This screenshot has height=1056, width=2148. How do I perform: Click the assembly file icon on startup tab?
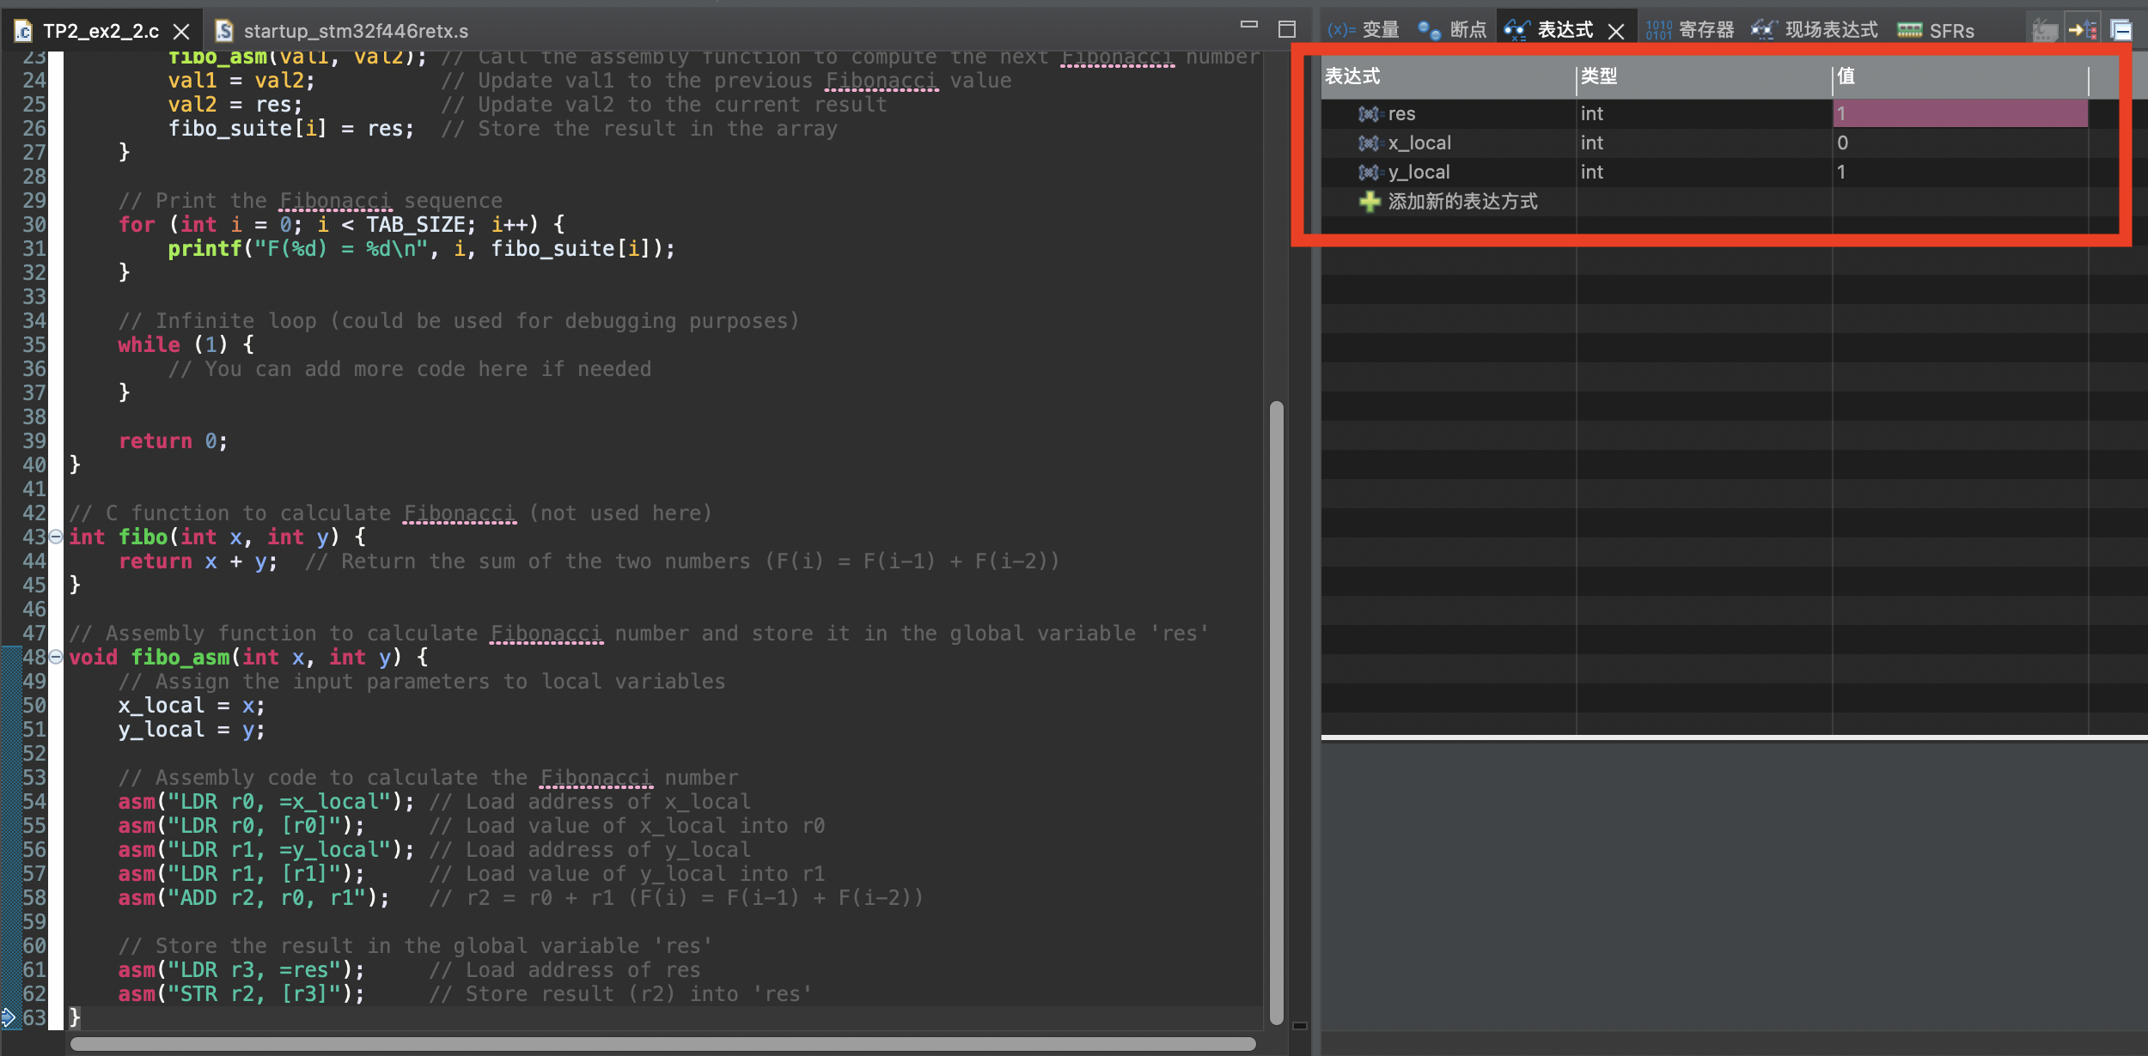[x=224, y=32]
